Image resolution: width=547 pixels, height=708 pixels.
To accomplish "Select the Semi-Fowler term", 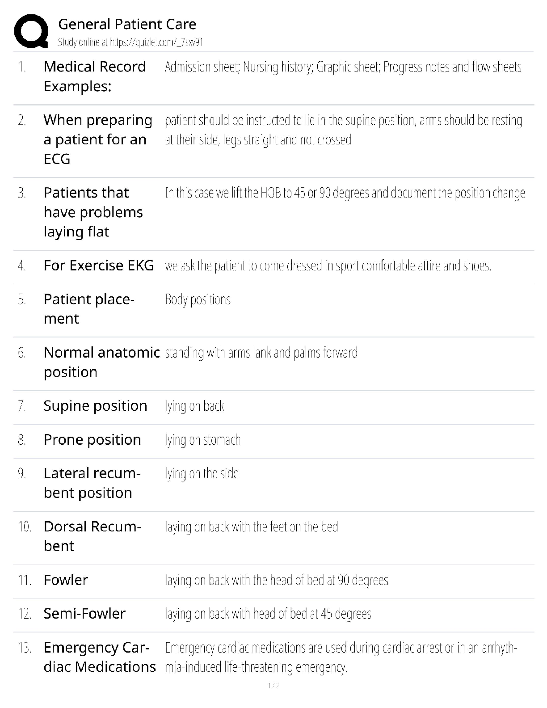I will tap(84, 614).
